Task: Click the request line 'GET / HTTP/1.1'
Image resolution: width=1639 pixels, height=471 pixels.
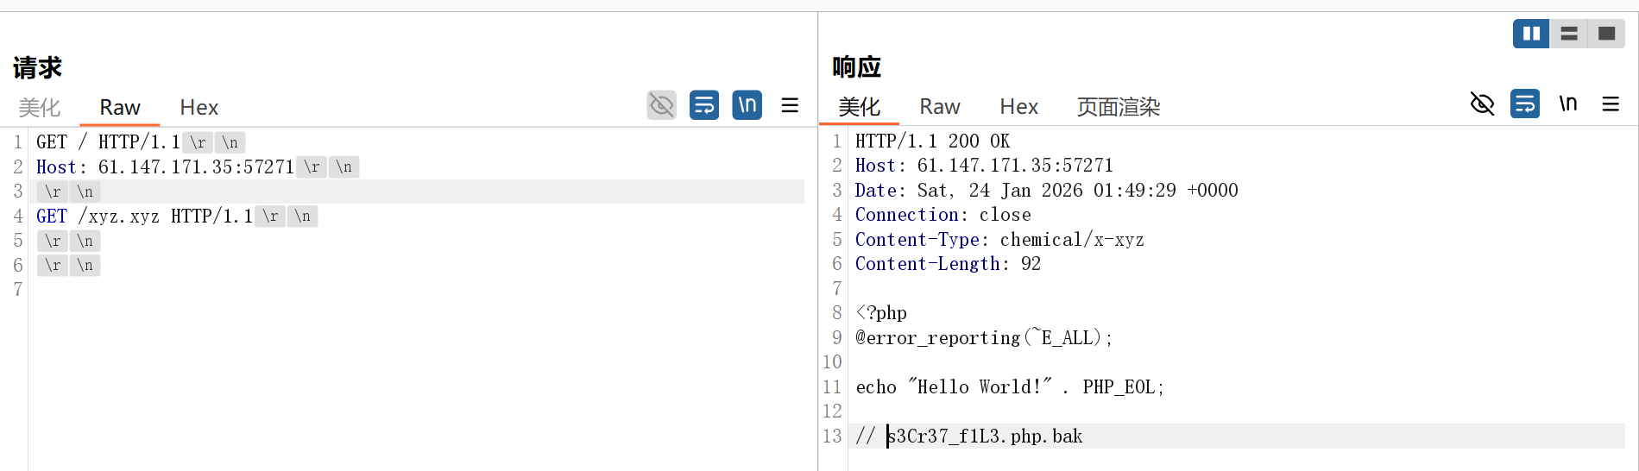Action: [x=108, y=142]
